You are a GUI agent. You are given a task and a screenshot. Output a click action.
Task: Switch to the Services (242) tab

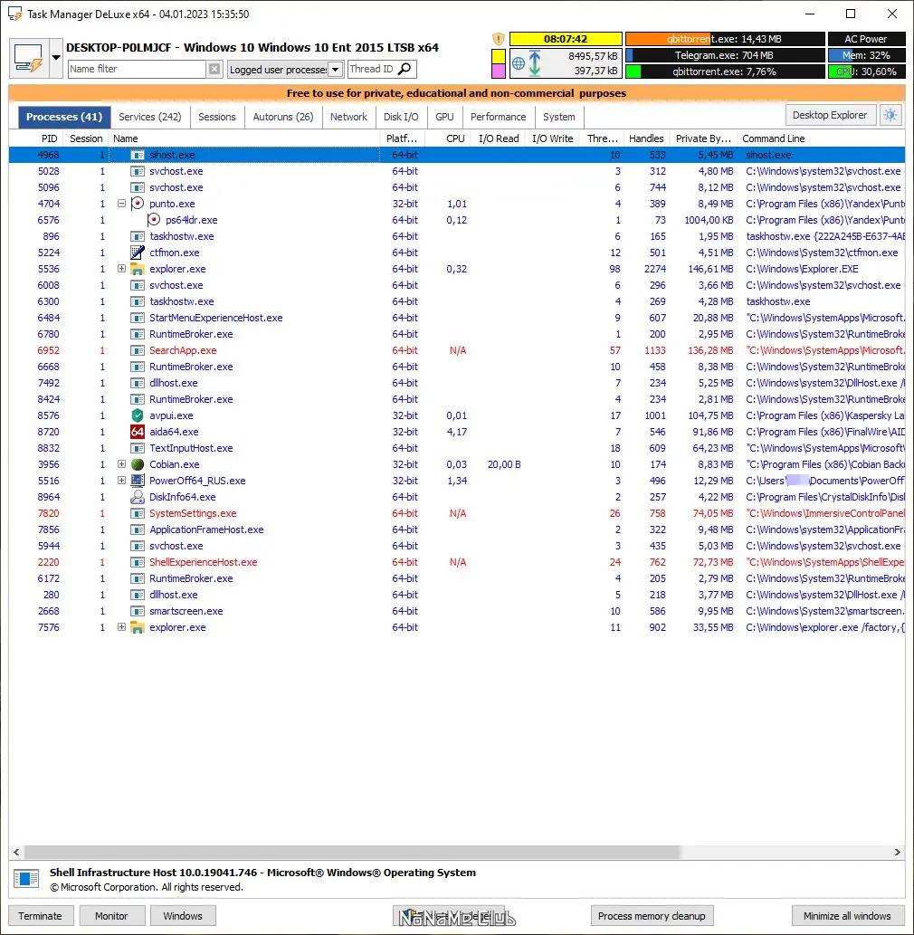click(x=150, y=117)
